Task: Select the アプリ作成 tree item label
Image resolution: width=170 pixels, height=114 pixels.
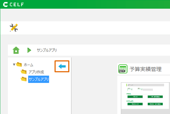Action: click(36, 72)
